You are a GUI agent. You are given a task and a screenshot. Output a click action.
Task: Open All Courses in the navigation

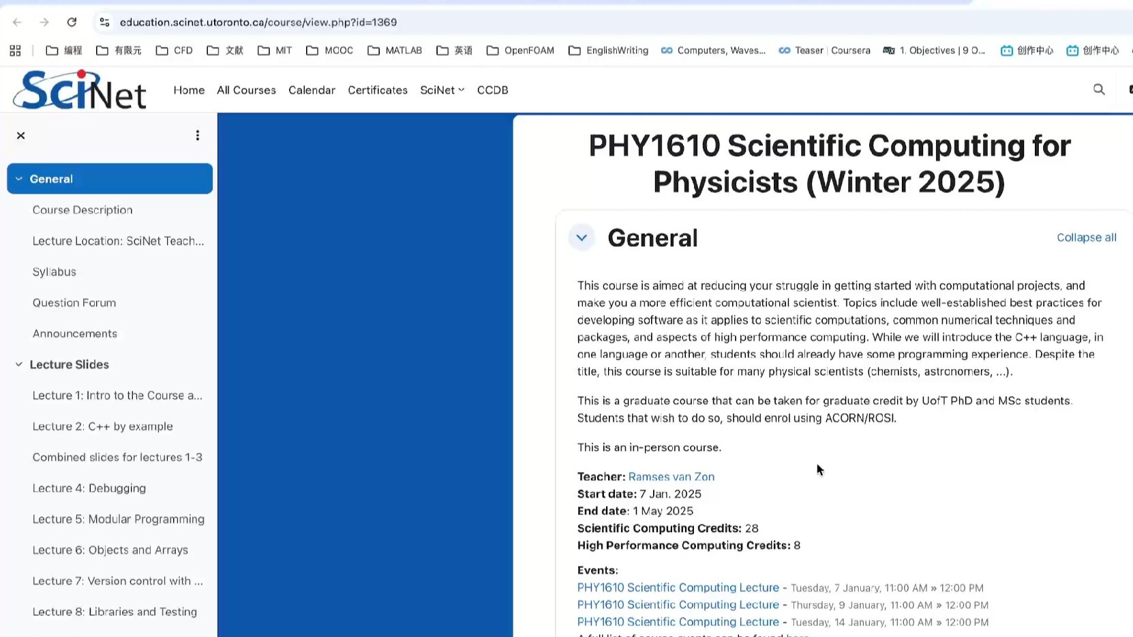246,90
